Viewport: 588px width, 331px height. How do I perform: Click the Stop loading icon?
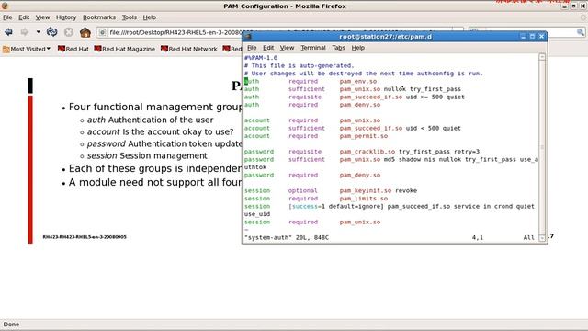click(69, 32)
